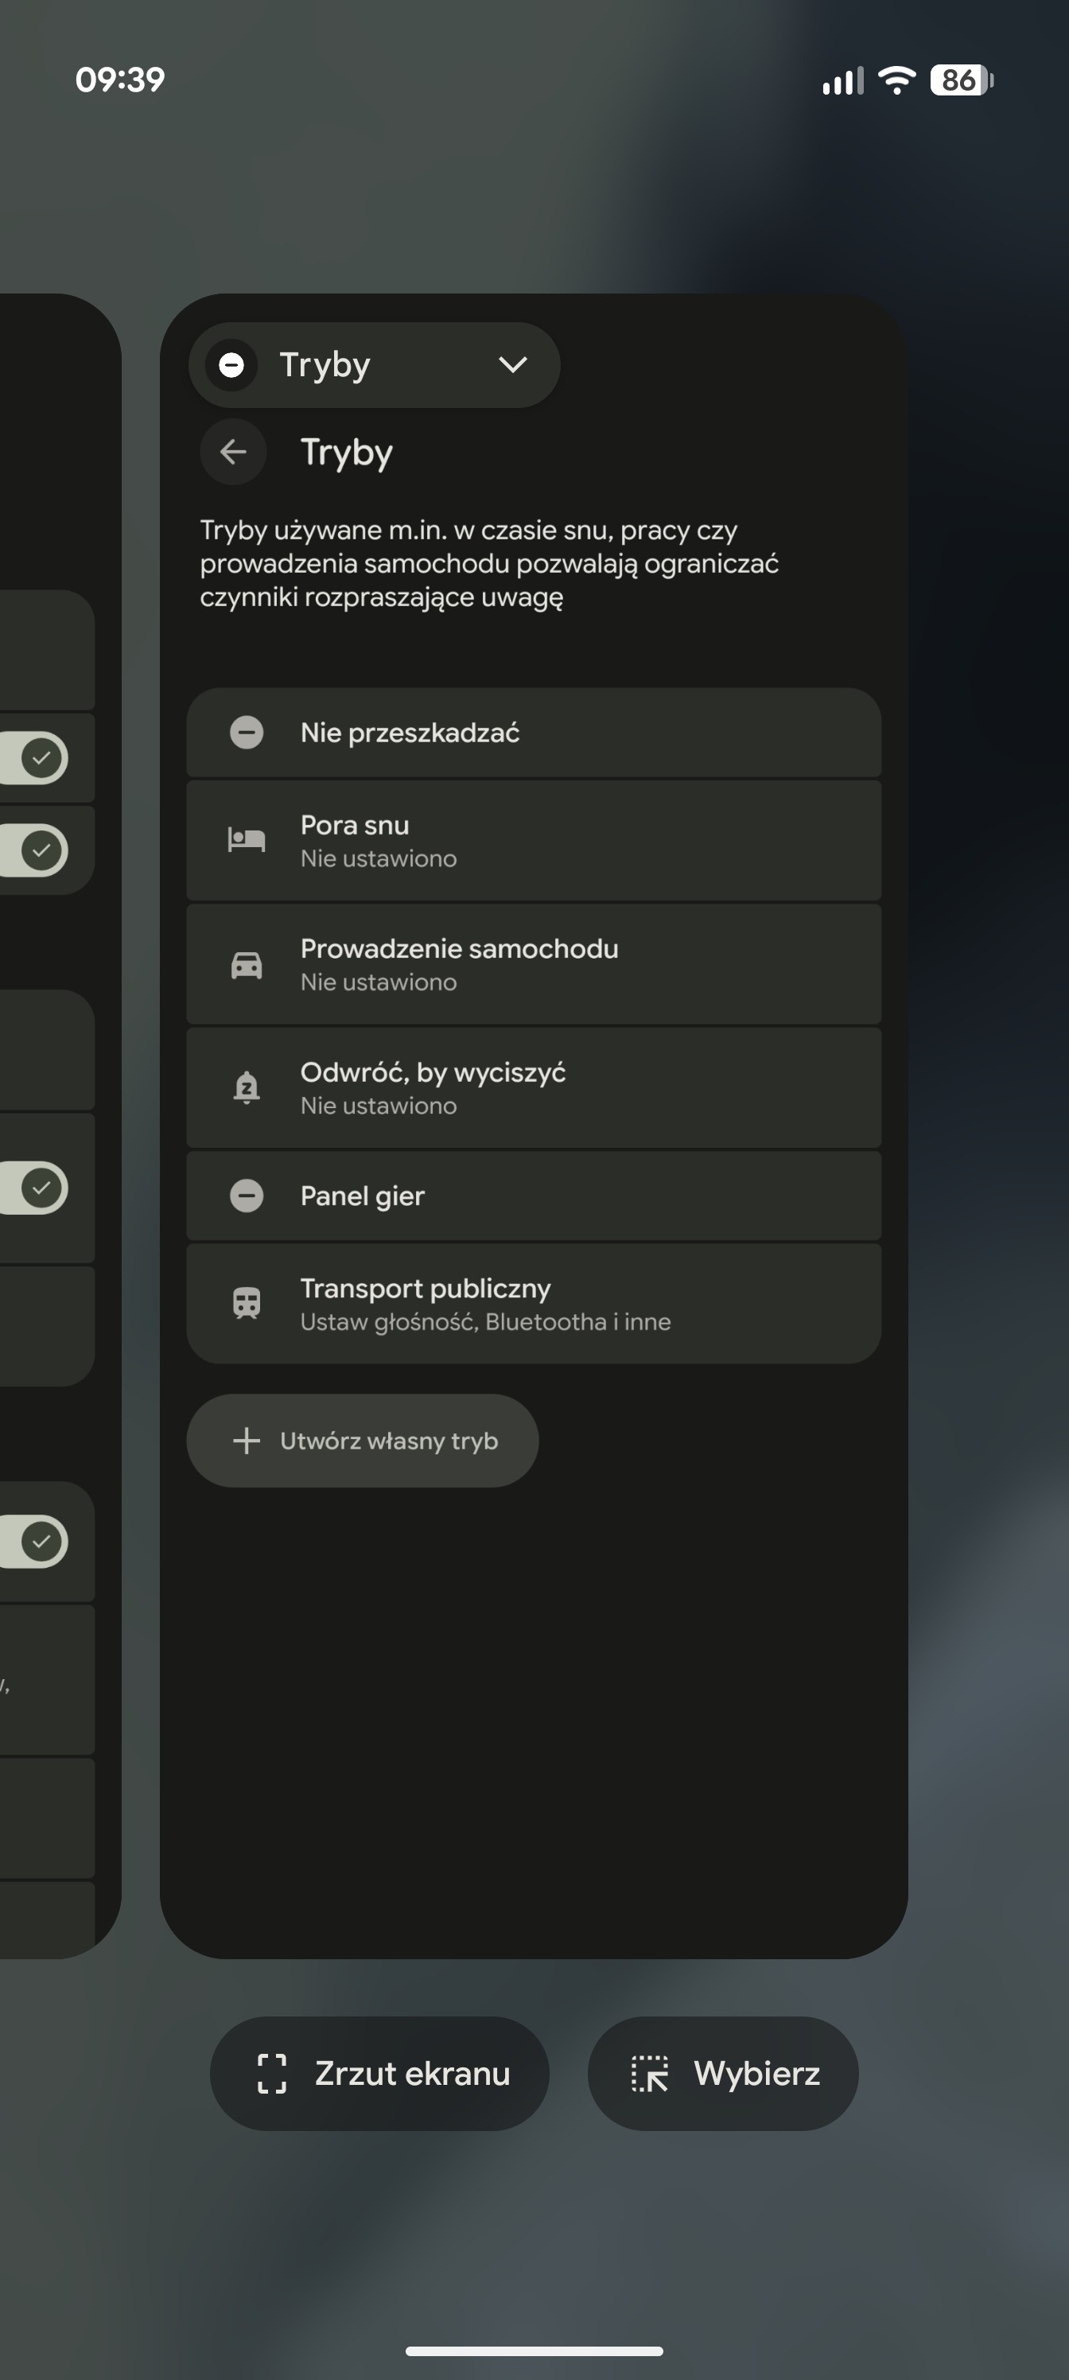This screenshot has height=2380, width=1069.
Task: Tap the home gesture bar
Action: (534, 2351)
